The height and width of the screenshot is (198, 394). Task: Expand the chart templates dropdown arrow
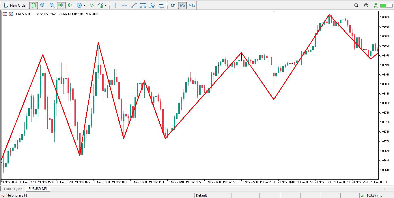(106, 5)
